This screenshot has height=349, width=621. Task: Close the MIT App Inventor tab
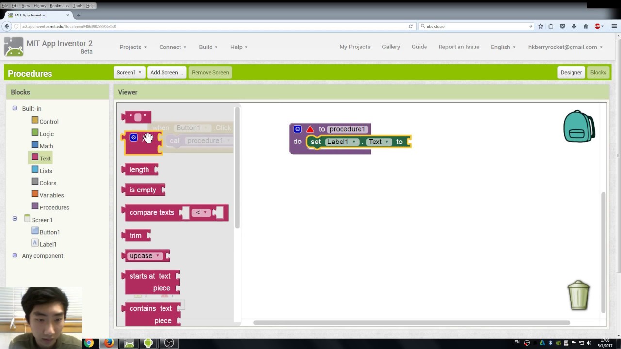pyautogui.click(x=67, y=15)
